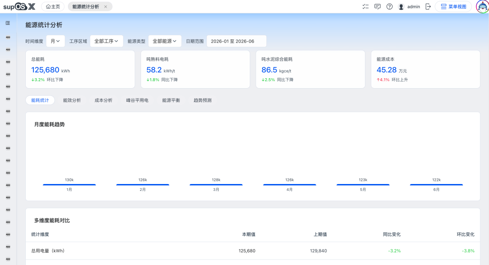This screenshot has height=265, width=489.
Task: Click the -3.2% 同比变化 table cell
Action: coord(394,251)
